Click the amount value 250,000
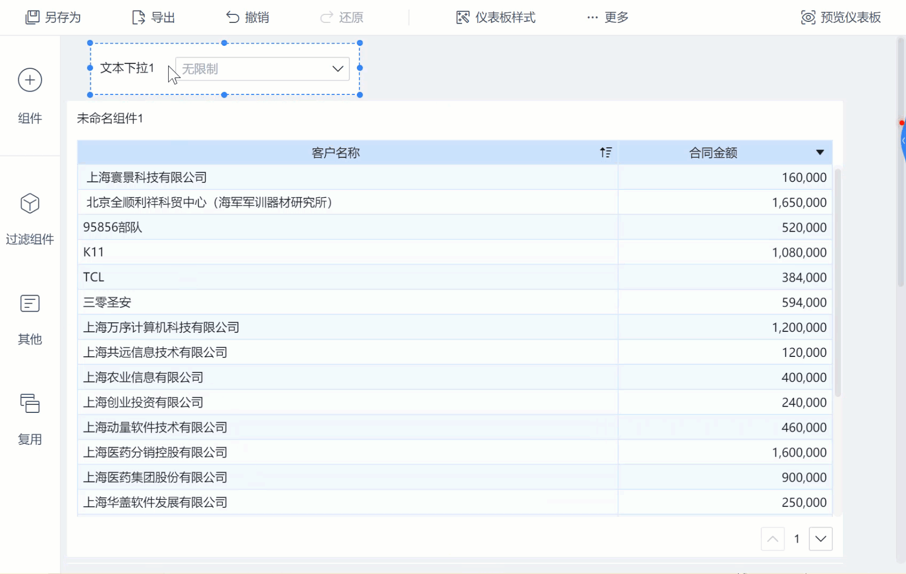 pos(804,503)
